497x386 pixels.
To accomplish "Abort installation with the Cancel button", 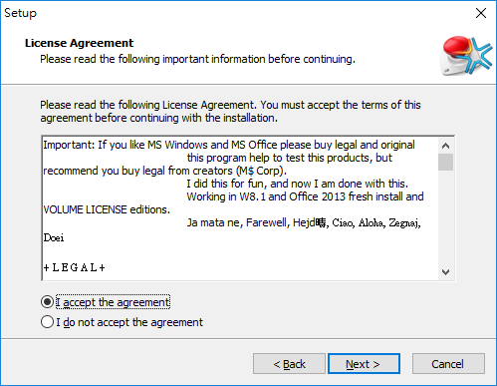I will point(448,364).
